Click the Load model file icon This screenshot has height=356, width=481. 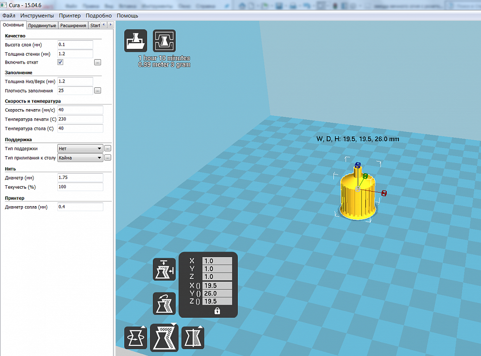[x=135, y=41]
